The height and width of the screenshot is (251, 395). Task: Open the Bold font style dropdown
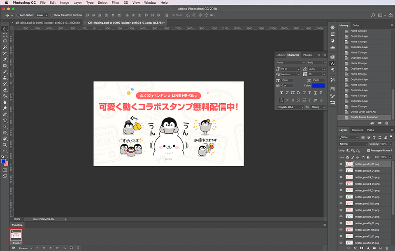[x=317, y=63]
